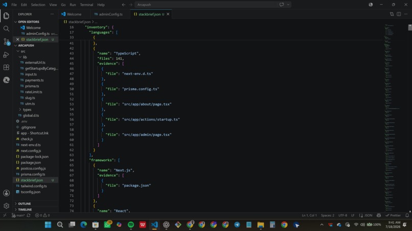Open the taskbar clock and date

(x=393, y=225)
